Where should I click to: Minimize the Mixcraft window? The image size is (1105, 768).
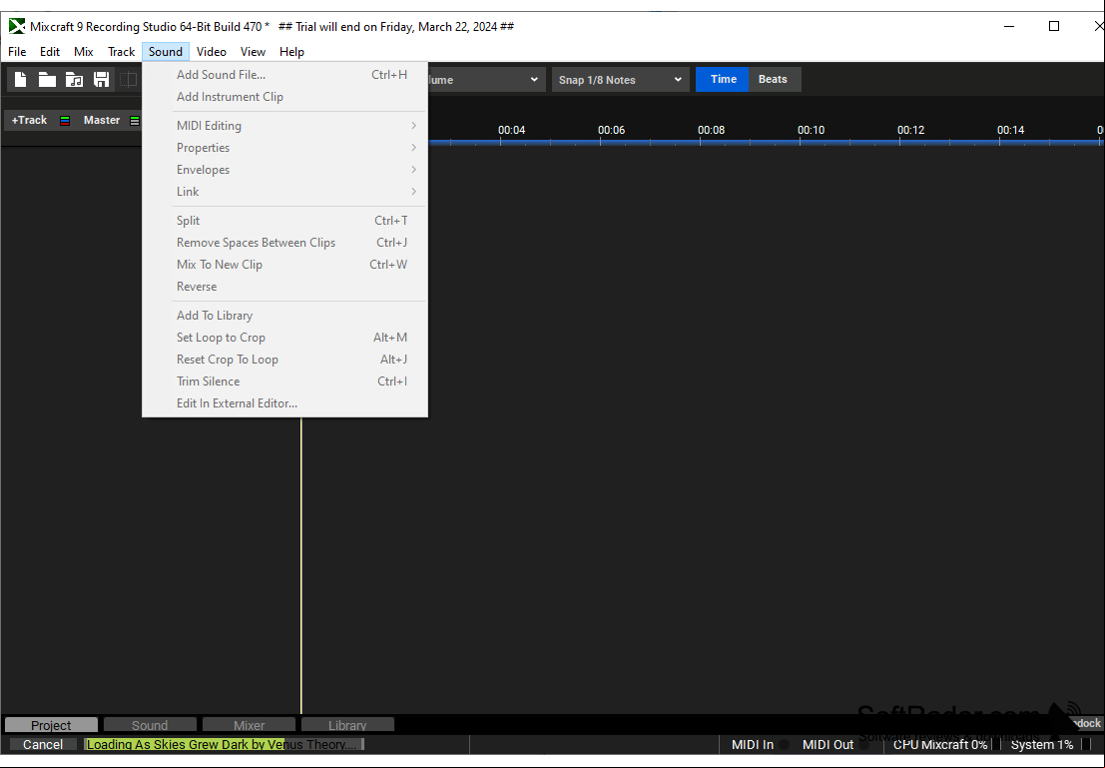(1009, 27)
